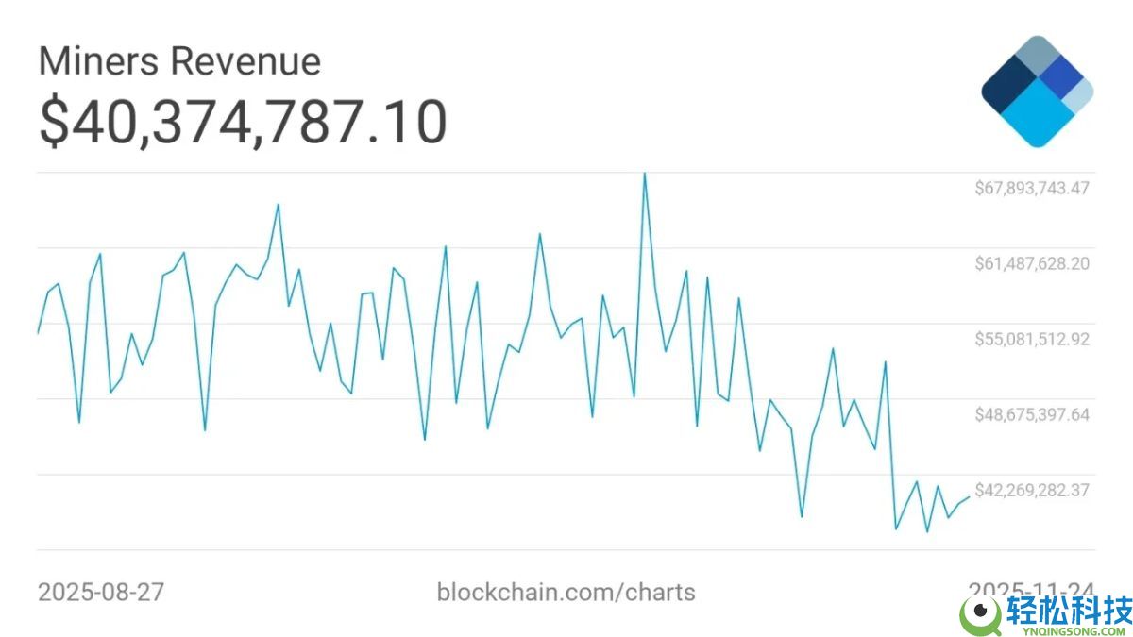Image resolution: width=1133 pixels, height=637 pixels.
Task: Click the final data point of the line
Action: coord(969,497)
